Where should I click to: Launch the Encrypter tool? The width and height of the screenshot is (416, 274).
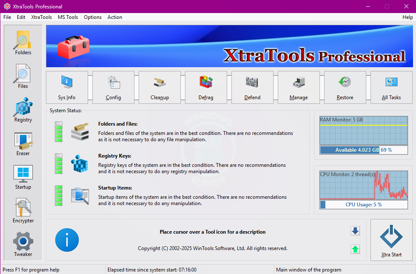pos(23,211)
